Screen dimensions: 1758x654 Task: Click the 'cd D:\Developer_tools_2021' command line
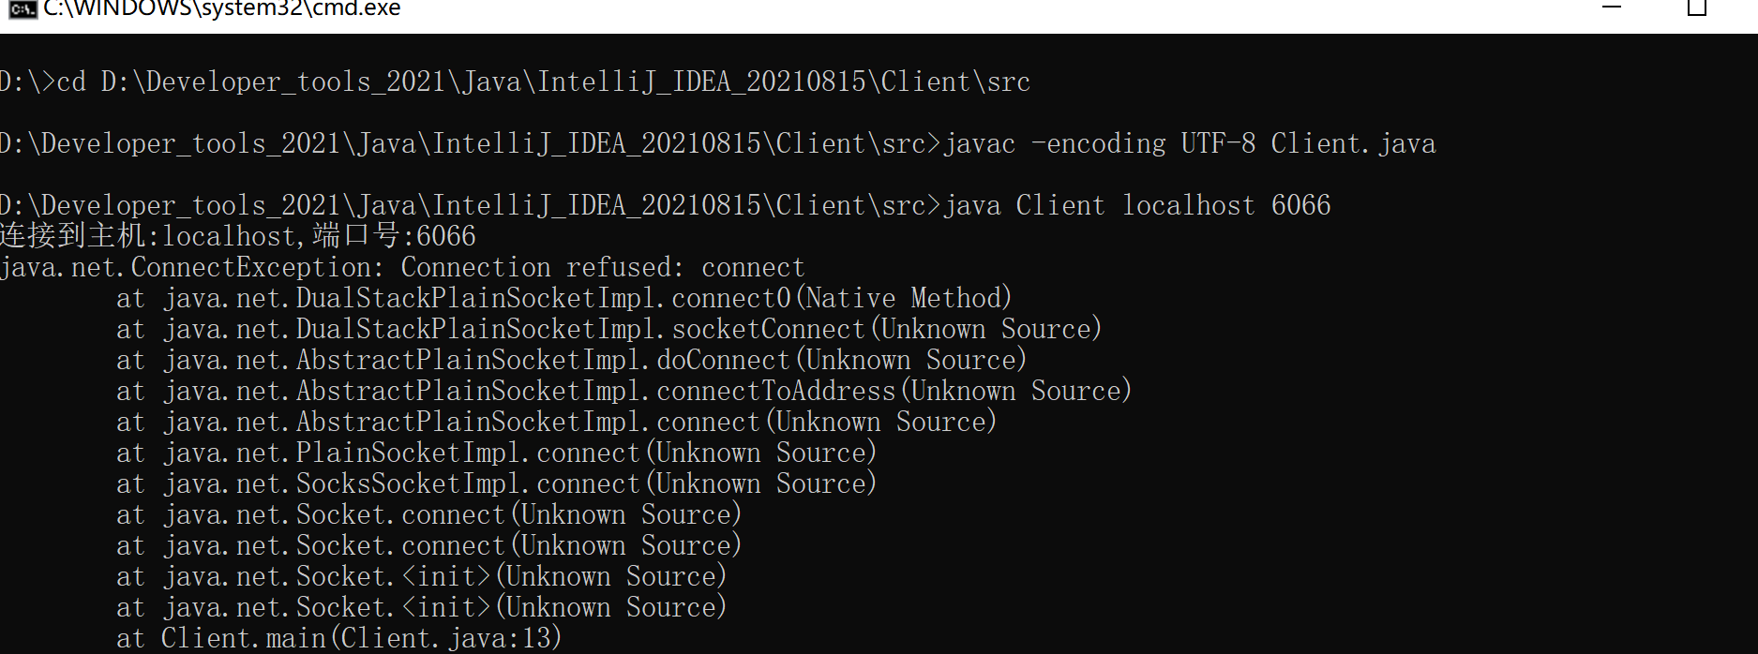pos(515,82)
